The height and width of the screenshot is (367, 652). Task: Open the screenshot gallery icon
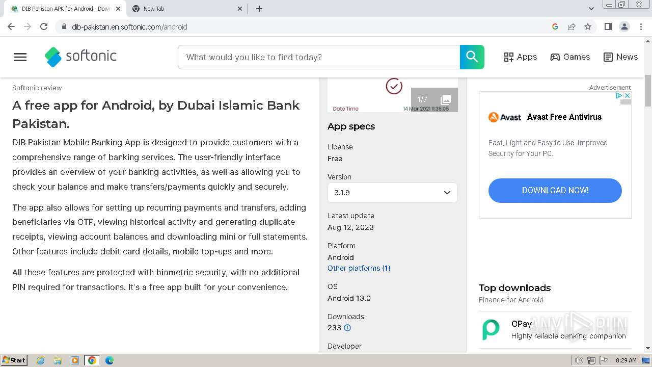point(445,100)
